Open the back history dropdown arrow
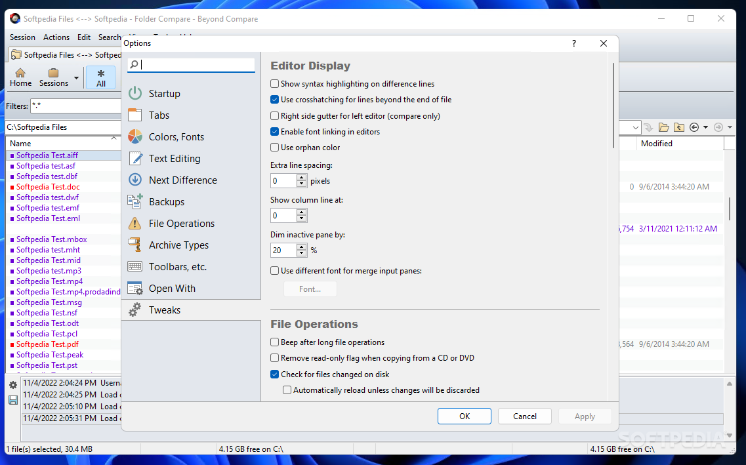 coord(705,127)
